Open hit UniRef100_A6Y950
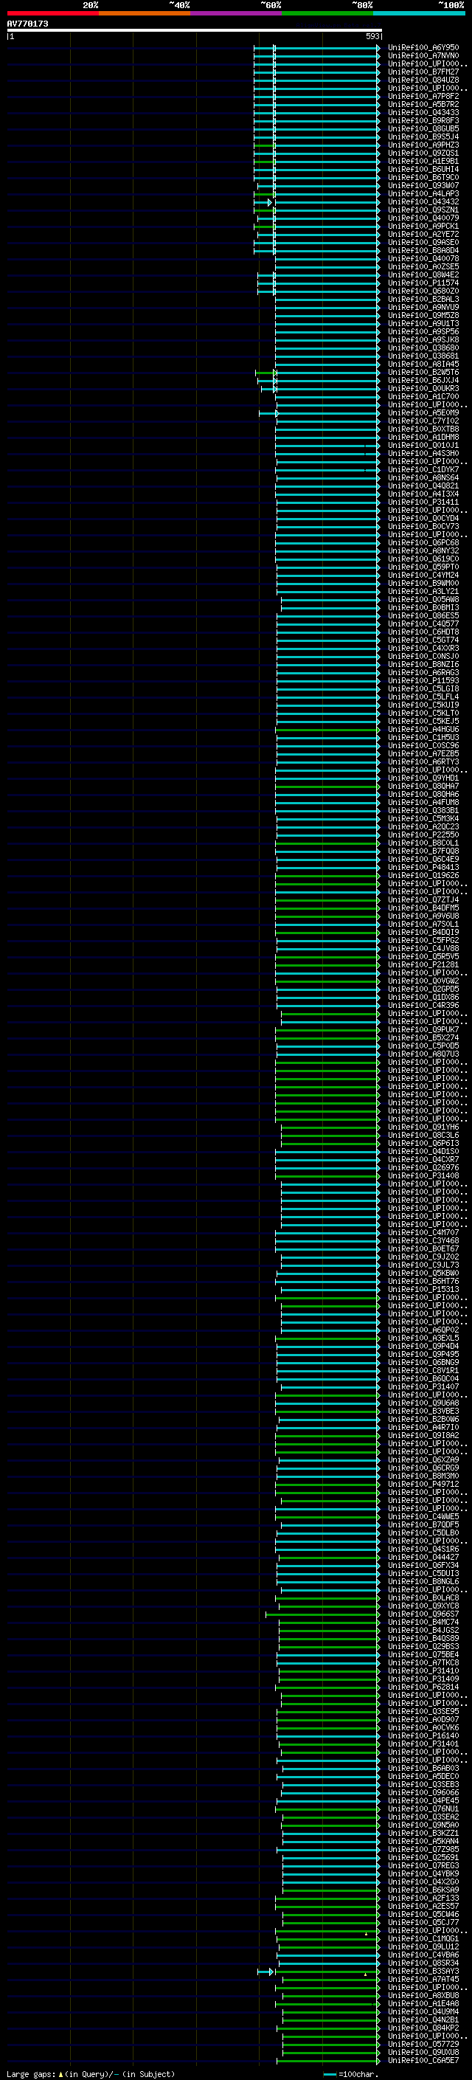 423,48
